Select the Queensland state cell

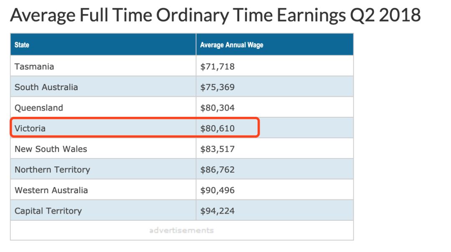pos(103,107)
